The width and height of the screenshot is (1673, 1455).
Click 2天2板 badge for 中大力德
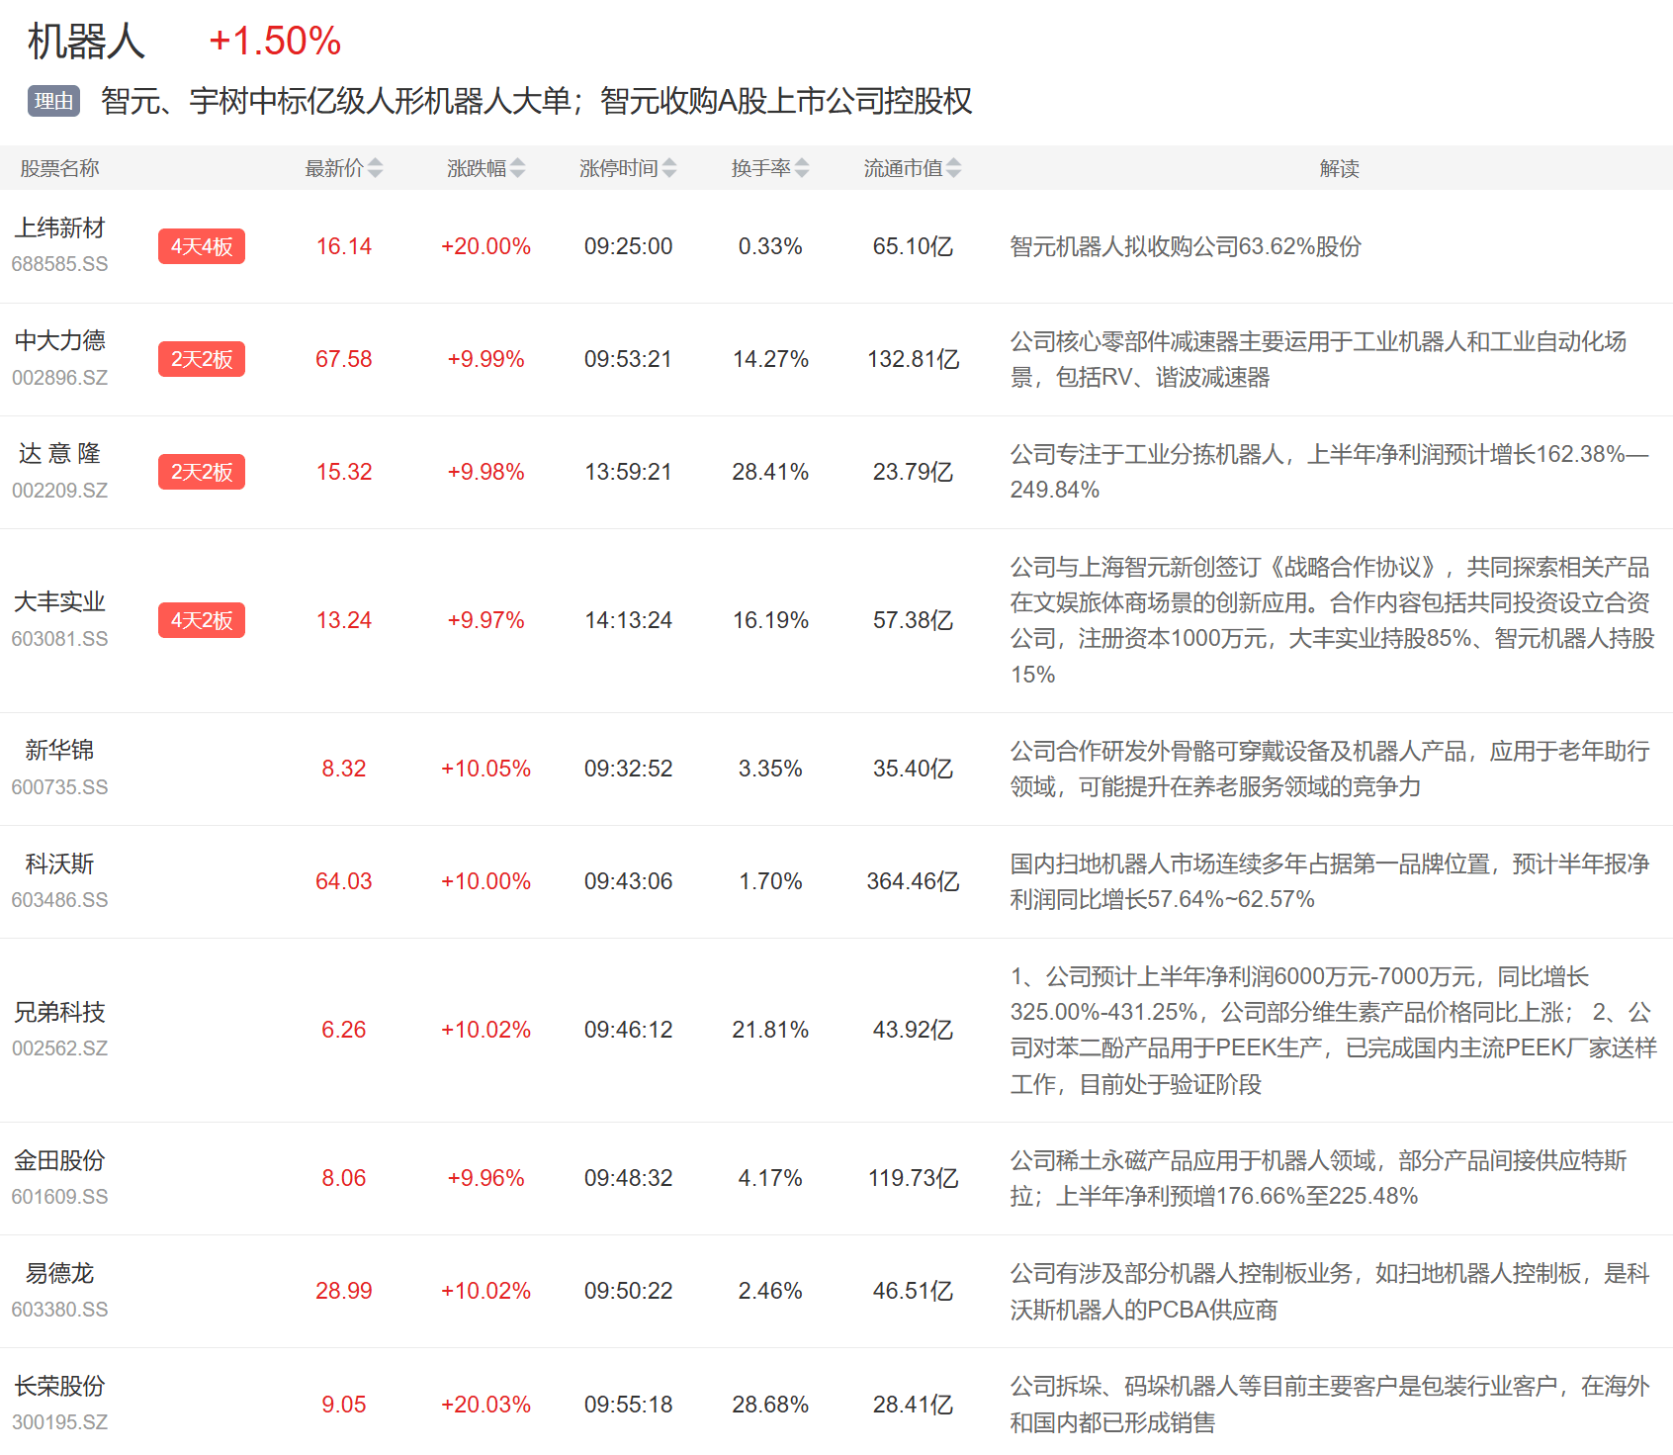point(202,359)
